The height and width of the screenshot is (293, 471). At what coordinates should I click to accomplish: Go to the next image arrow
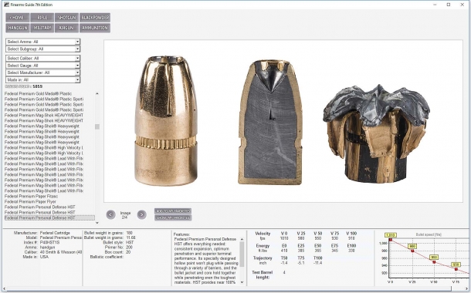(x=142, y=214)
